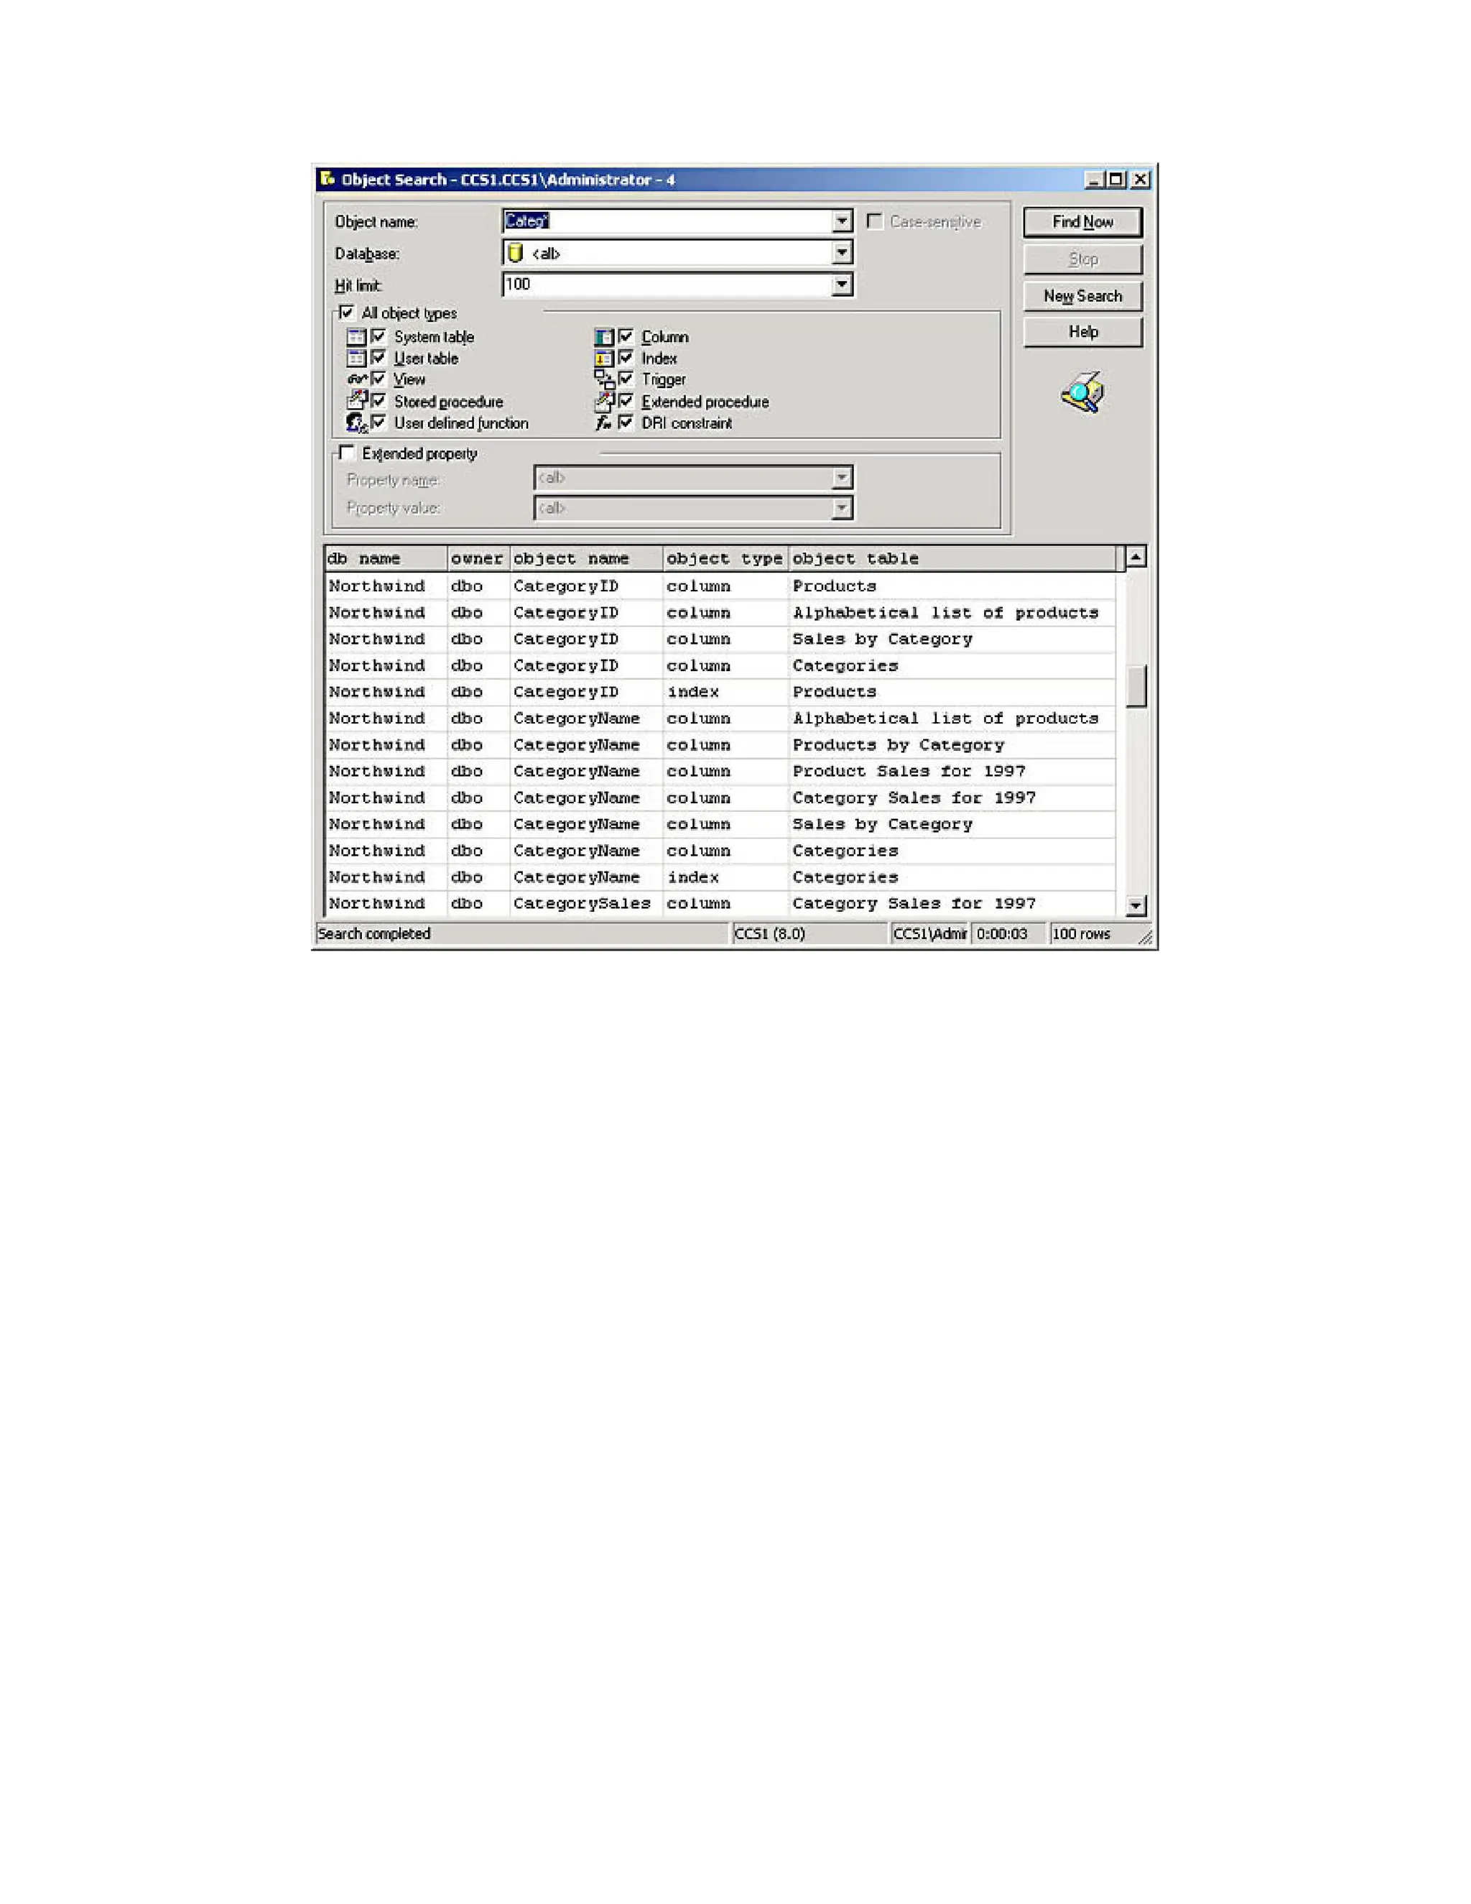Click the yellow database icon in Database field
Viewport: 1471px width, 1904px height.
click(515, 253)
